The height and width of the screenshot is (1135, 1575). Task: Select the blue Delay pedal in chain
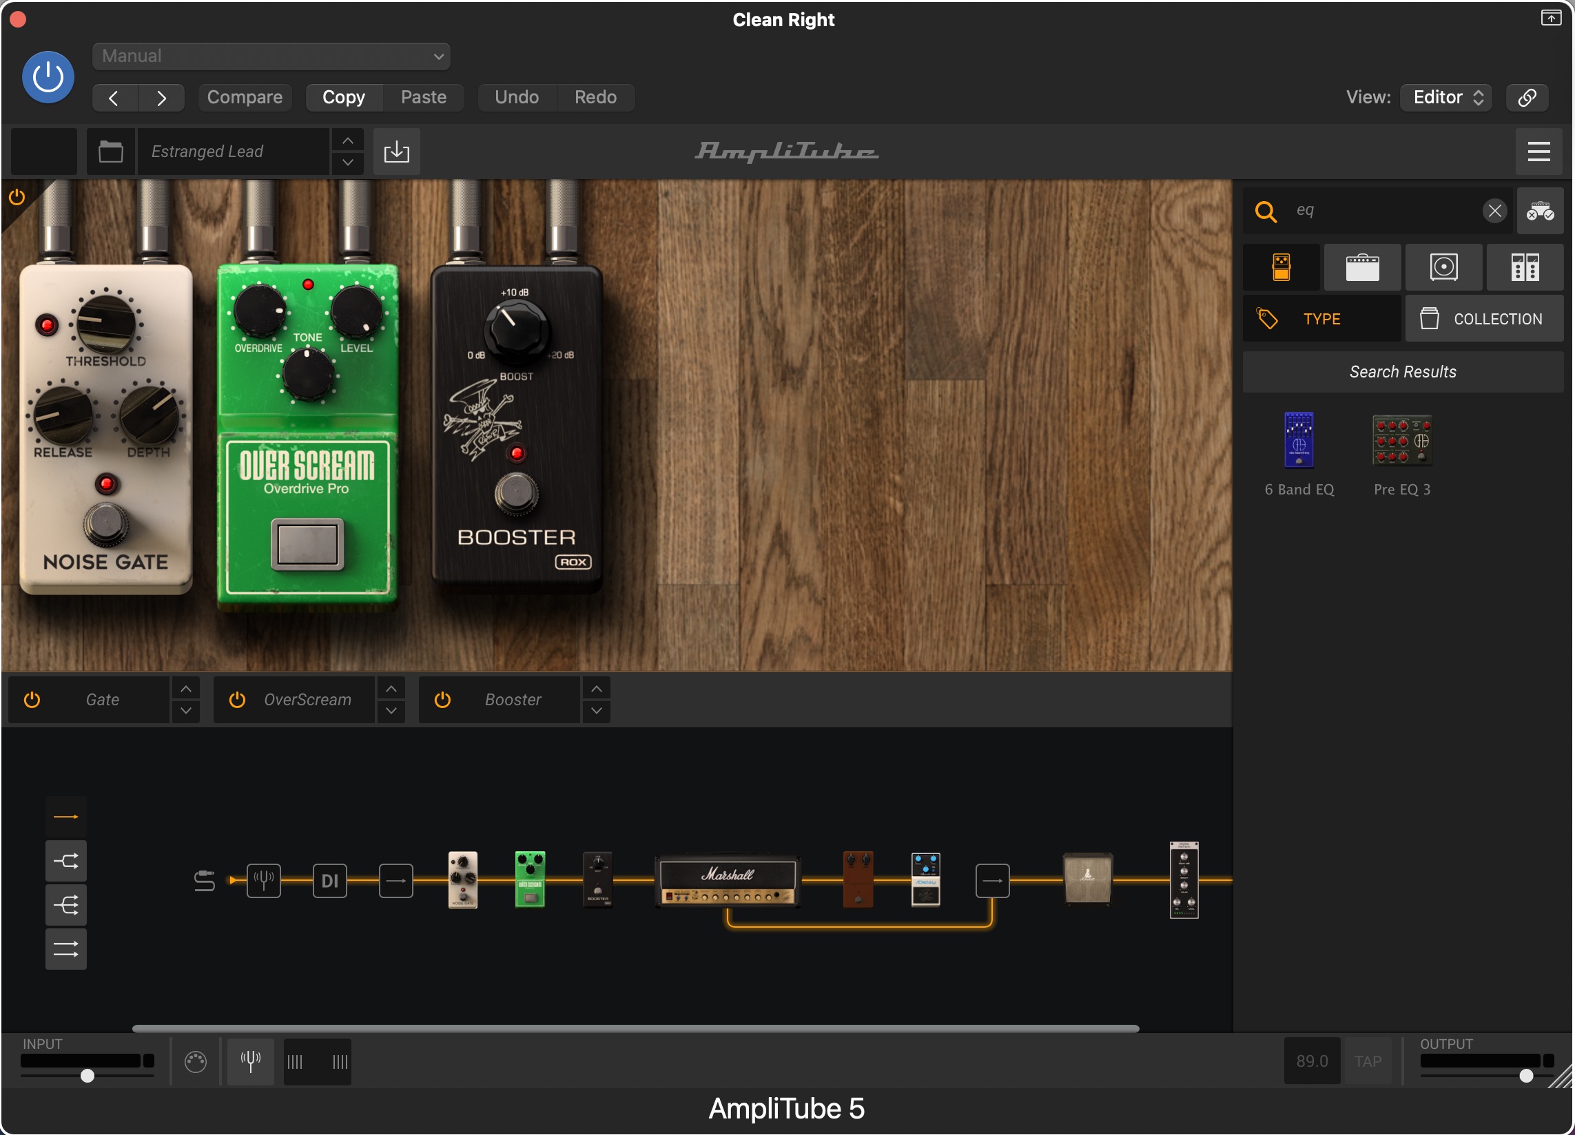[926, 879]
